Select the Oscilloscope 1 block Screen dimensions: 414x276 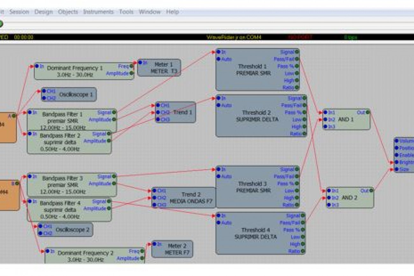click(73, 95)
